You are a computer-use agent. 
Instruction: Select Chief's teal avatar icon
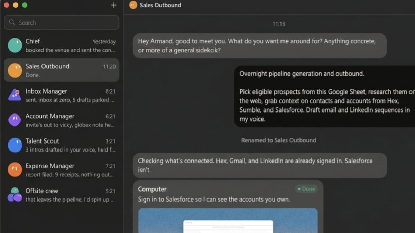[x=15, y=45]
